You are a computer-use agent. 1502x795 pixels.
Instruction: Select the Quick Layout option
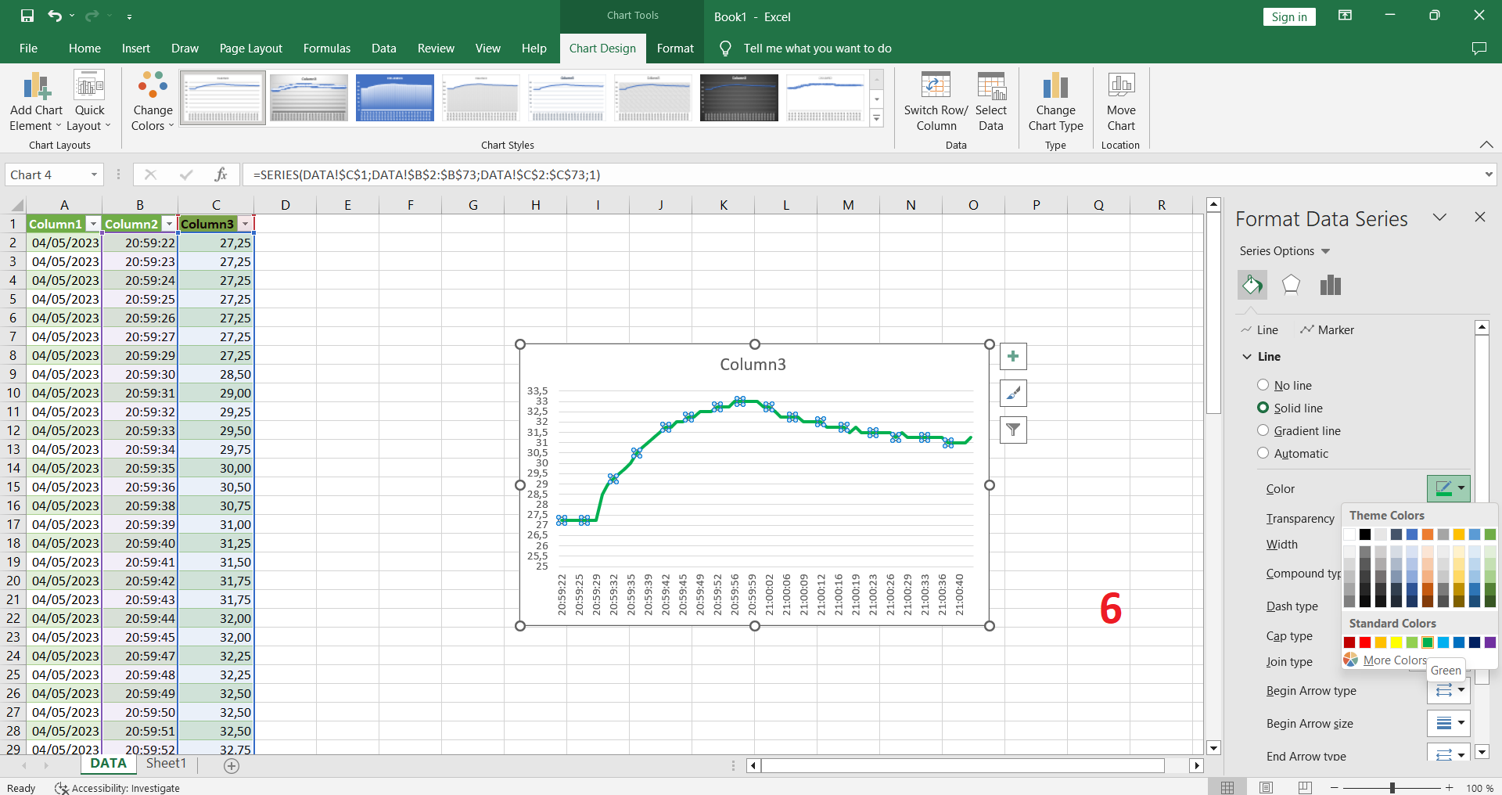pos(89,100)
